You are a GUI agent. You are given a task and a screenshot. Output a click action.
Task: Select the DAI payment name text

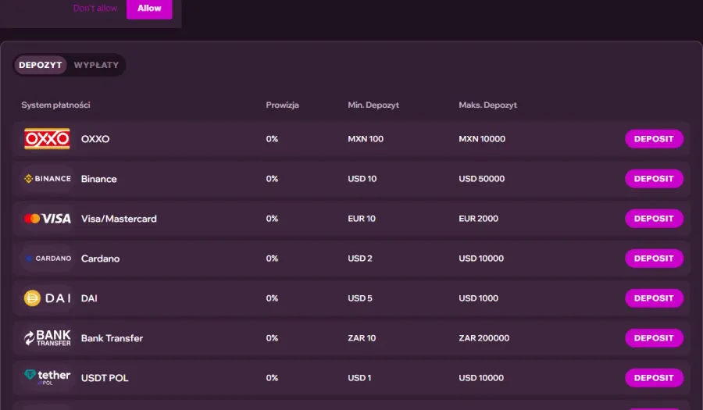[89, 298]
